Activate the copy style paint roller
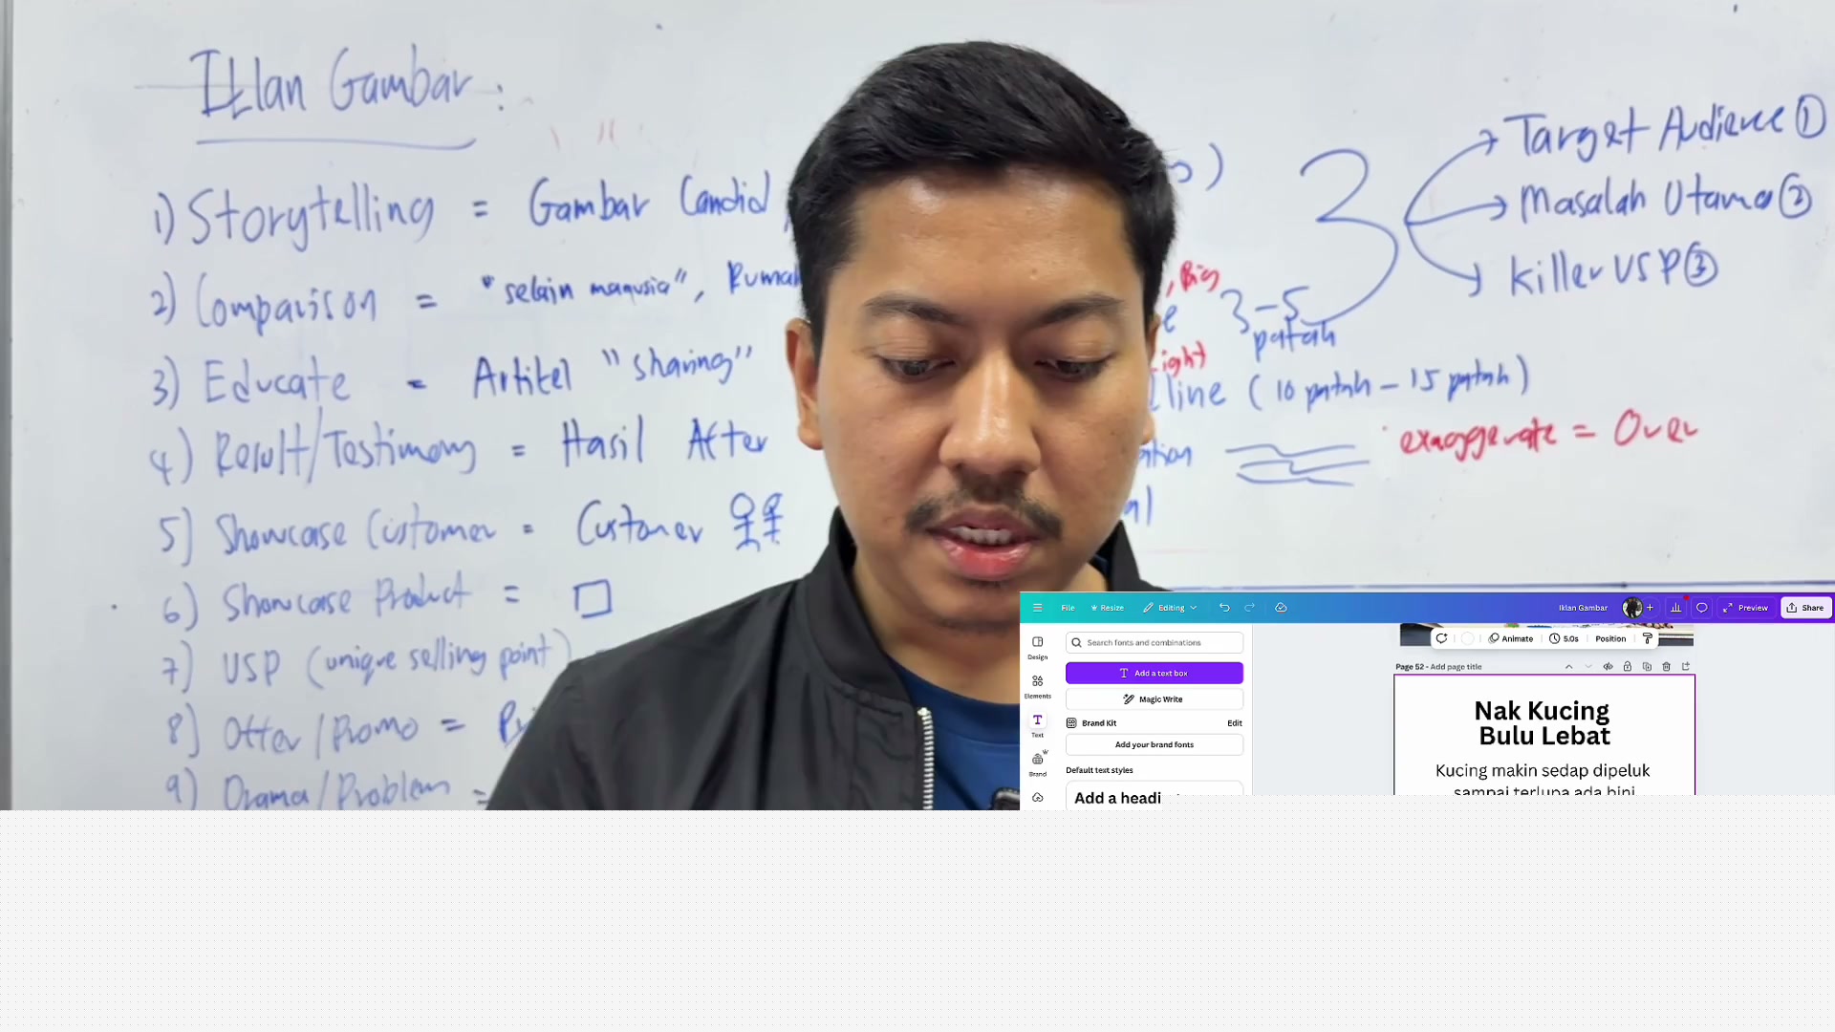This screenshot has width=1835, height=1032. coord(1648,639)
